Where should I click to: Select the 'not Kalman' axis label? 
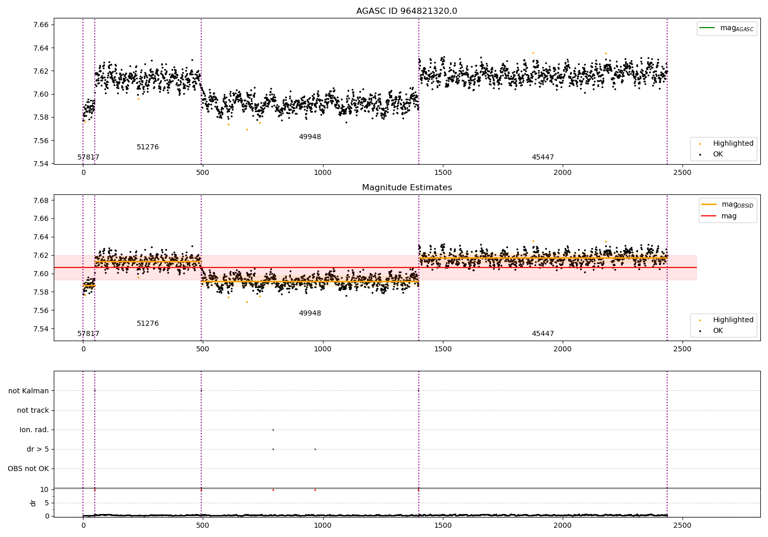[29, 391]
